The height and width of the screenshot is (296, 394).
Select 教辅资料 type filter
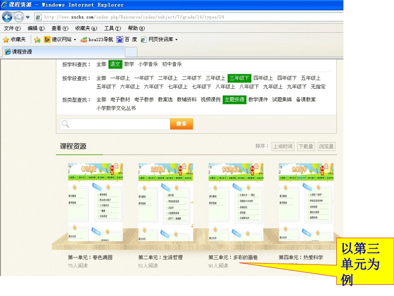(187, 100)
